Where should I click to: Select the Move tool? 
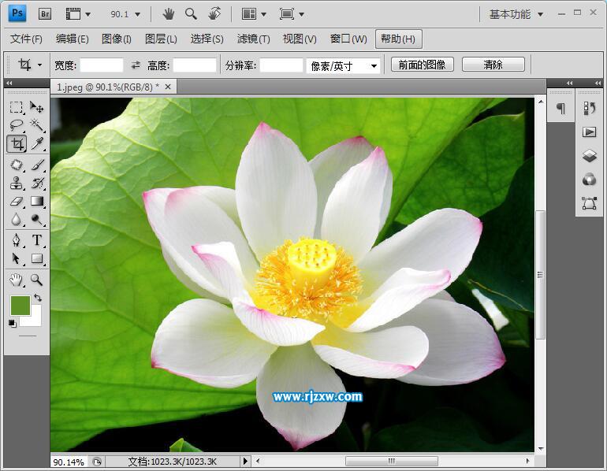[37, 107]
